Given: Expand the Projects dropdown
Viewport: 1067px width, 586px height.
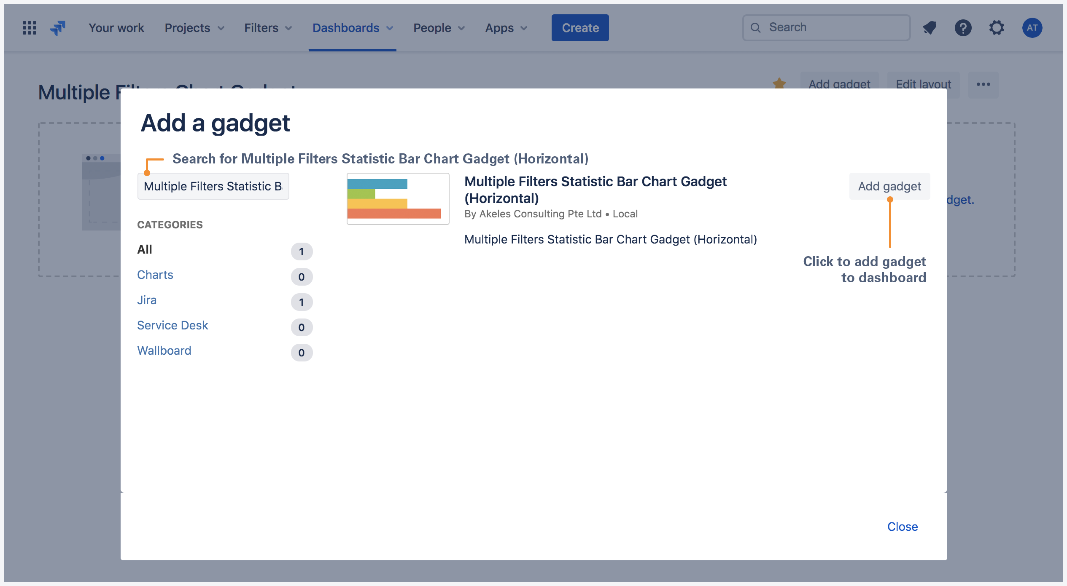Looking at the screenshot, I should (x=194, y=28).
